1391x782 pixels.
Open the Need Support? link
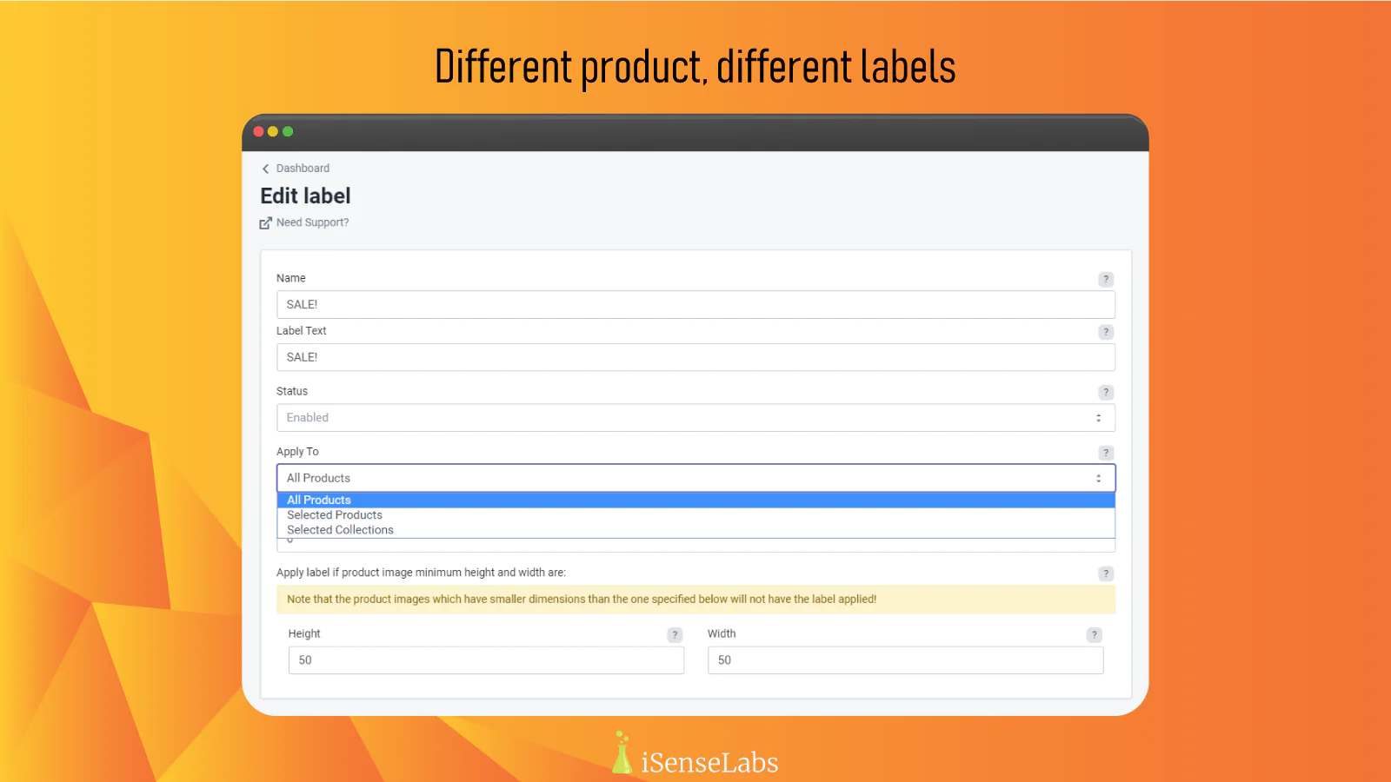(x=313, y=222)
